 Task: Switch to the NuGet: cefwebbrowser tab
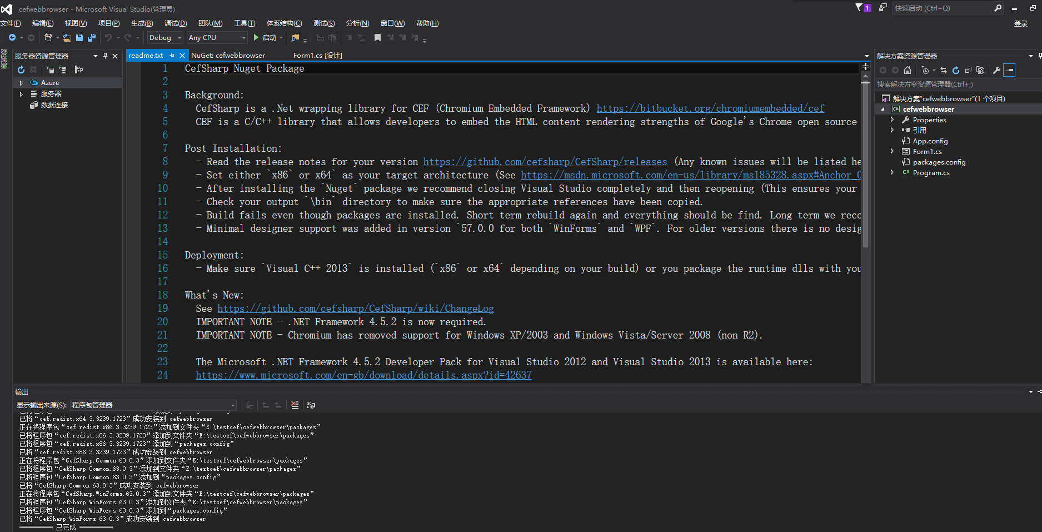point(228,56)
